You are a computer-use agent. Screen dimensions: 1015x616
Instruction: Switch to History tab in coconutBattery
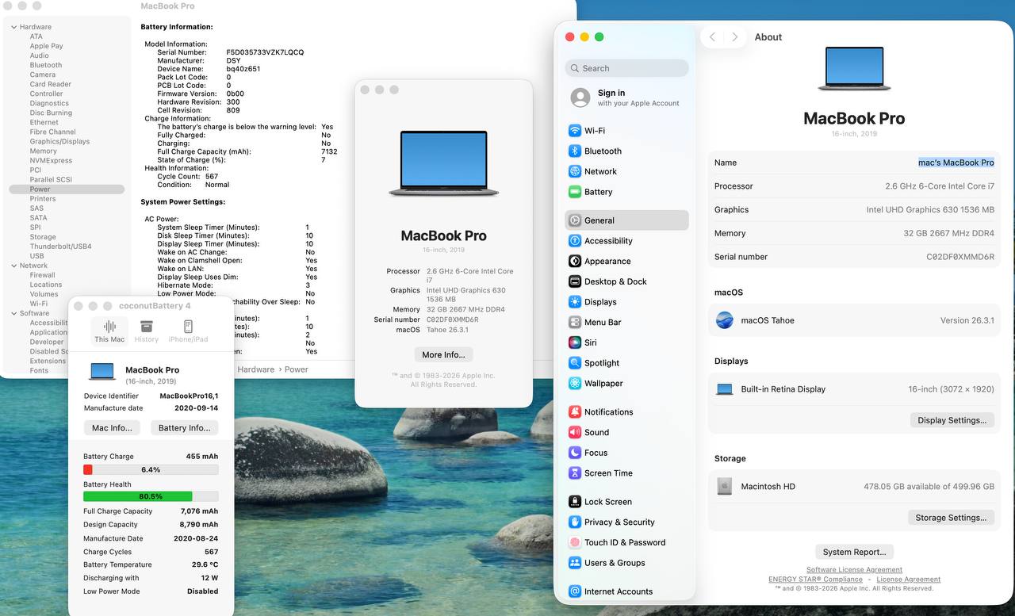[146, 331]
